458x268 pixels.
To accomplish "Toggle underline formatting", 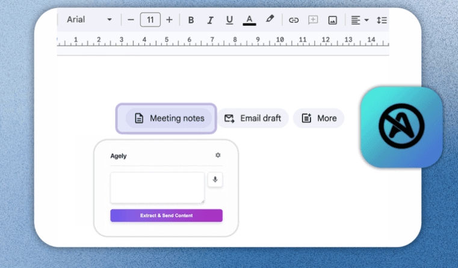I will [229, 20].
